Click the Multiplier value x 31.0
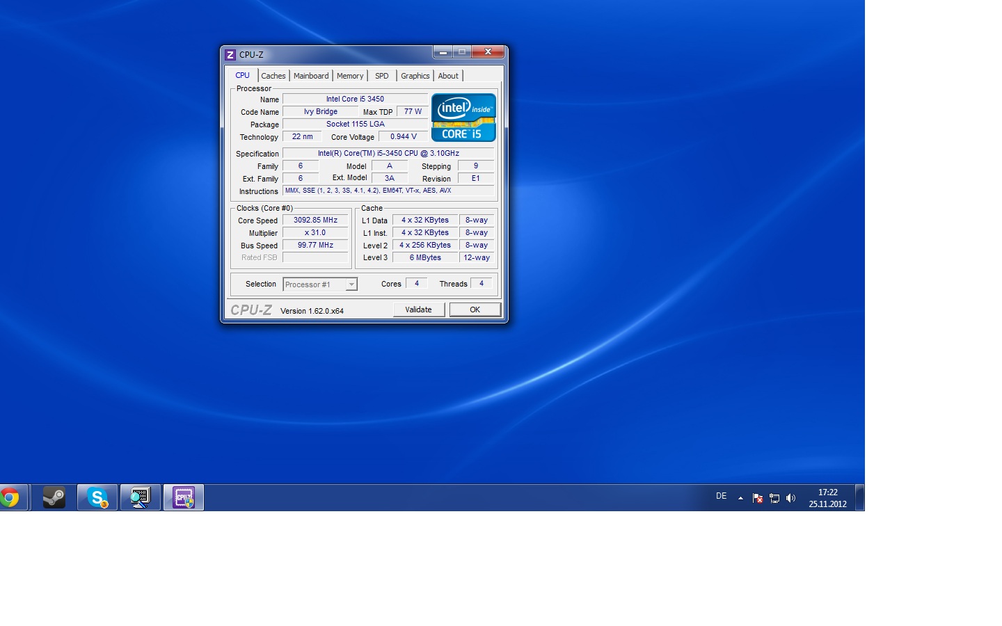Screen dimensions: 1002x626 pyautogui.click(x=315, y=233)
